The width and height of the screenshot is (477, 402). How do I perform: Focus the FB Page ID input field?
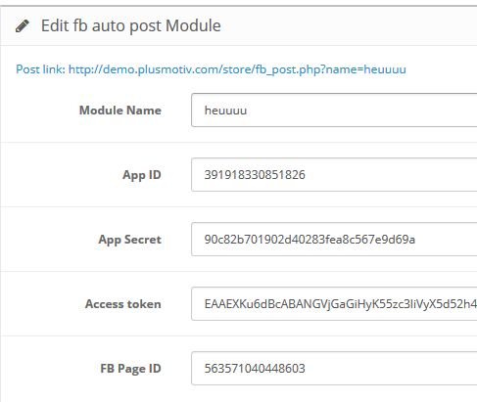coord(334,369)
